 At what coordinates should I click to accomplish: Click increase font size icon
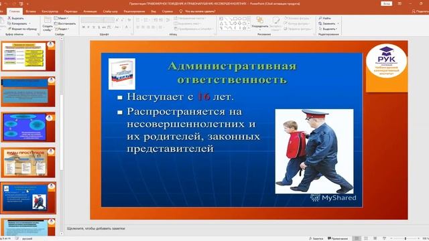tap(117, 20)
